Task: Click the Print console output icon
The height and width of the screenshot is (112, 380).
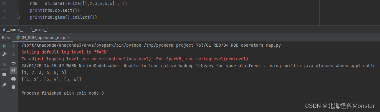Action: (13, 79)
